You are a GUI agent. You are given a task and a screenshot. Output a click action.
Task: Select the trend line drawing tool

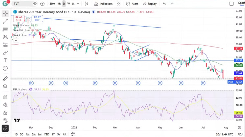pyautogui.click(x=5, y=22)
